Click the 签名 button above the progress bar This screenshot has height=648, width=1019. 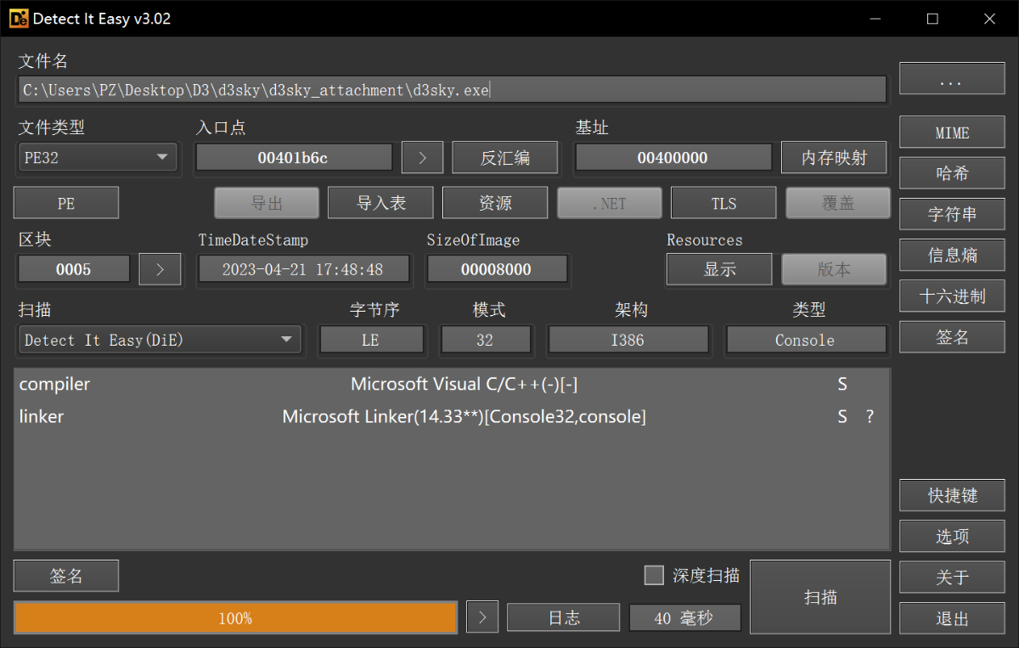tap(66, 576)
